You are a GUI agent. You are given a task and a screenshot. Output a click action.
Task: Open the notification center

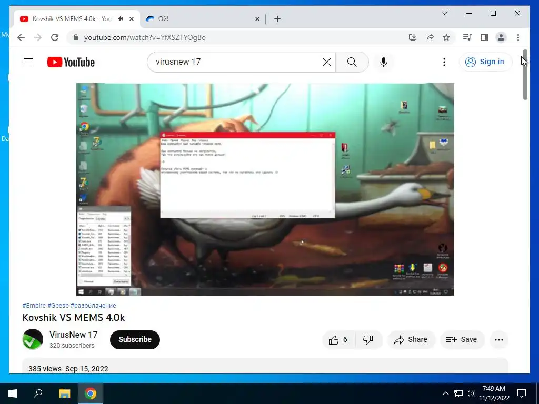coord(522,393)
